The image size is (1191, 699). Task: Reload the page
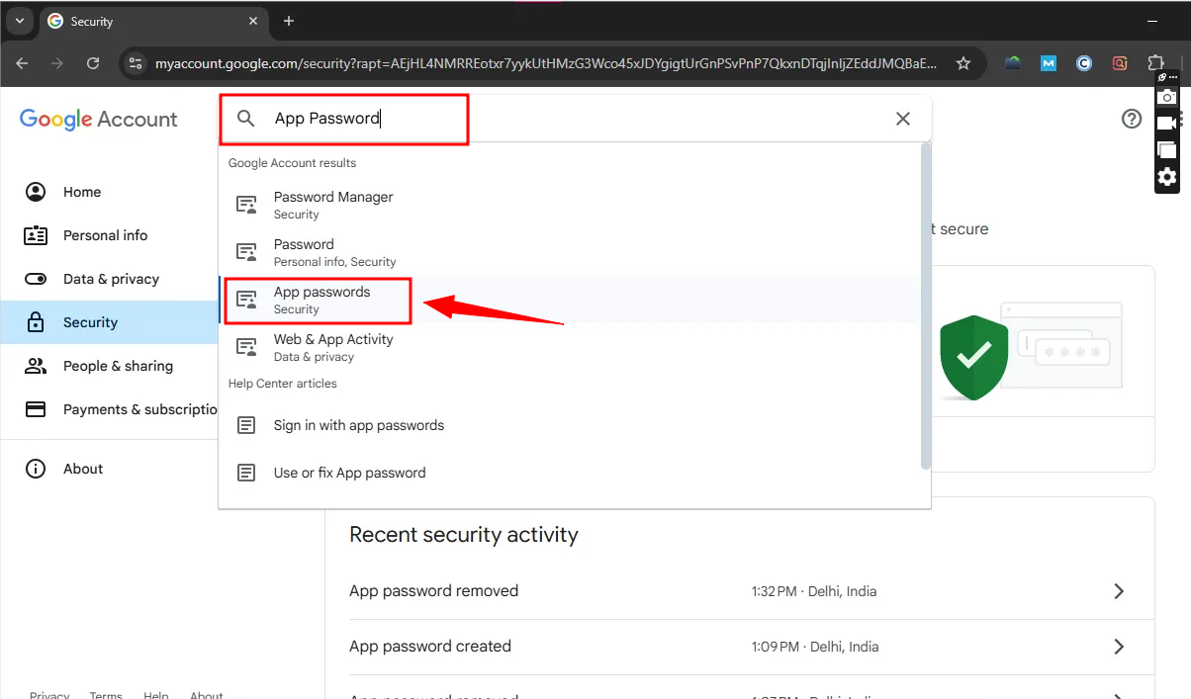click(x=93, y=63)
